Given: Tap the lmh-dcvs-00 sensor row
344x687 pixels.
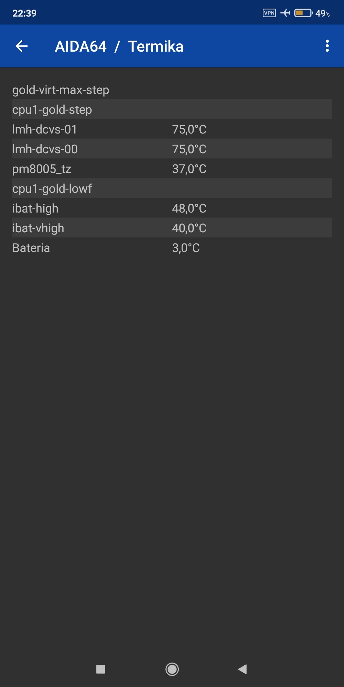Looking at the screenshot, I should click(x=172, y=149).
